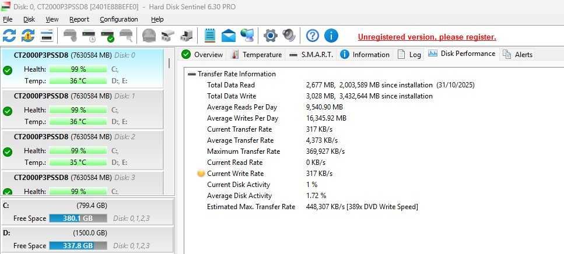Click the Average Writes Per Day value 16,345.92 MB
The height and width of the screenshot is (254, 564).
coord(326,119)
